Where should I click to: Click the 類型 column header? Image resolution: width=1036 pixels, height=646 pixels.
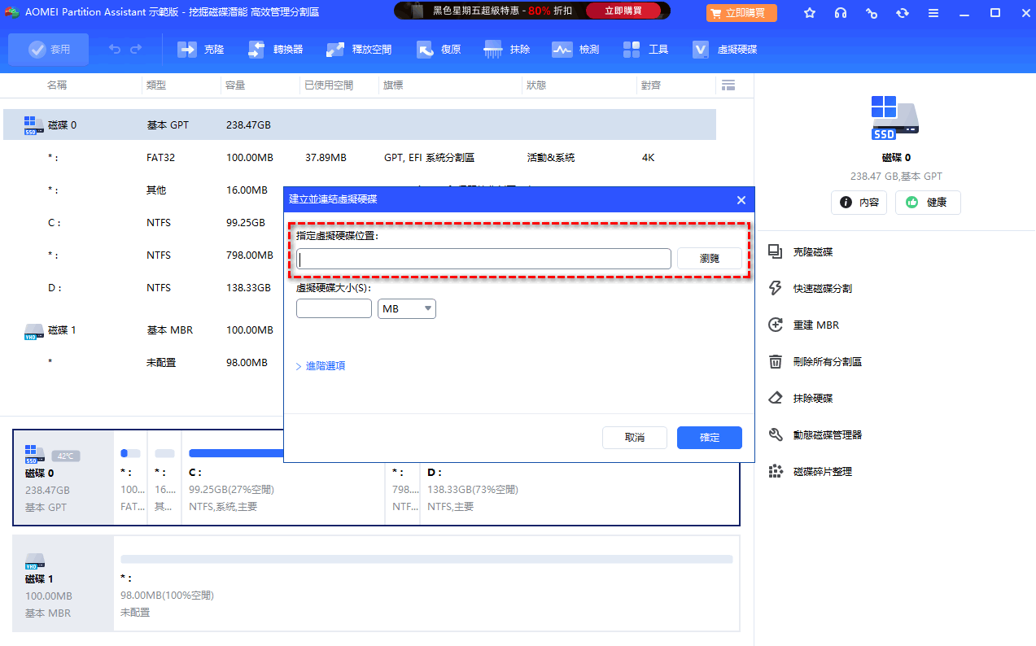click(x=156, y=85)
